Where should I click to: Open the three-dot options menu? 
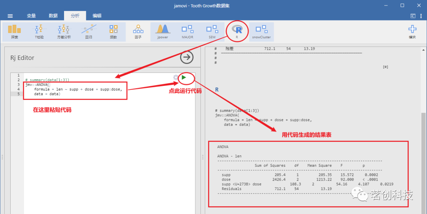coord(421,16)
